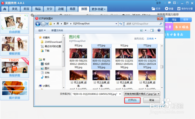Switch to the 文字 tab
The height and width of the screenshot is (119, 195).
(x=49, y=9)
